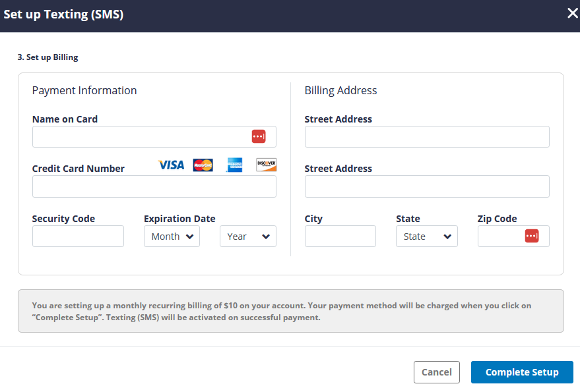580x390 pixels.
Task: Click the first Street Address field
Action: click(x=426, y=137)
